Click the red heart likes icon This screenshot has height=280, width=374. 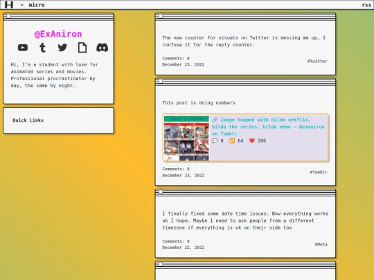pyautogui.click(x=252, y=141)
